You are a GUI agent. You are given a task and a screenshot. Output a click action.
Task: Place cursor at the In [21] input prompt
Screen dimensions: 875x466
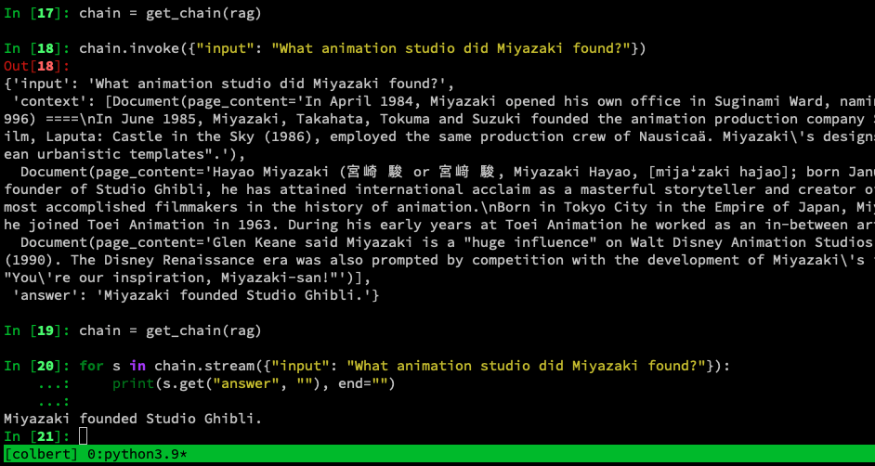pyautogui.click(x=37, y=436)
